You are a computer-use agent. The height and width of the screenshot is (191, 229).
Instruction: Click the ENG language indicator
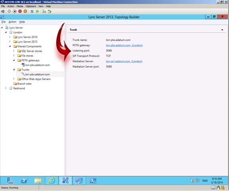[205, 181]
